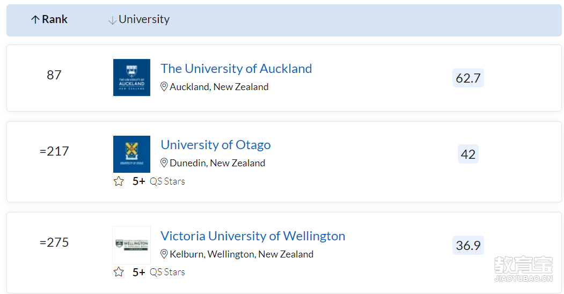This screenshot has height=294, width=564.
Task: Sort ascending by Rank arrow
Action: [35, 19]
